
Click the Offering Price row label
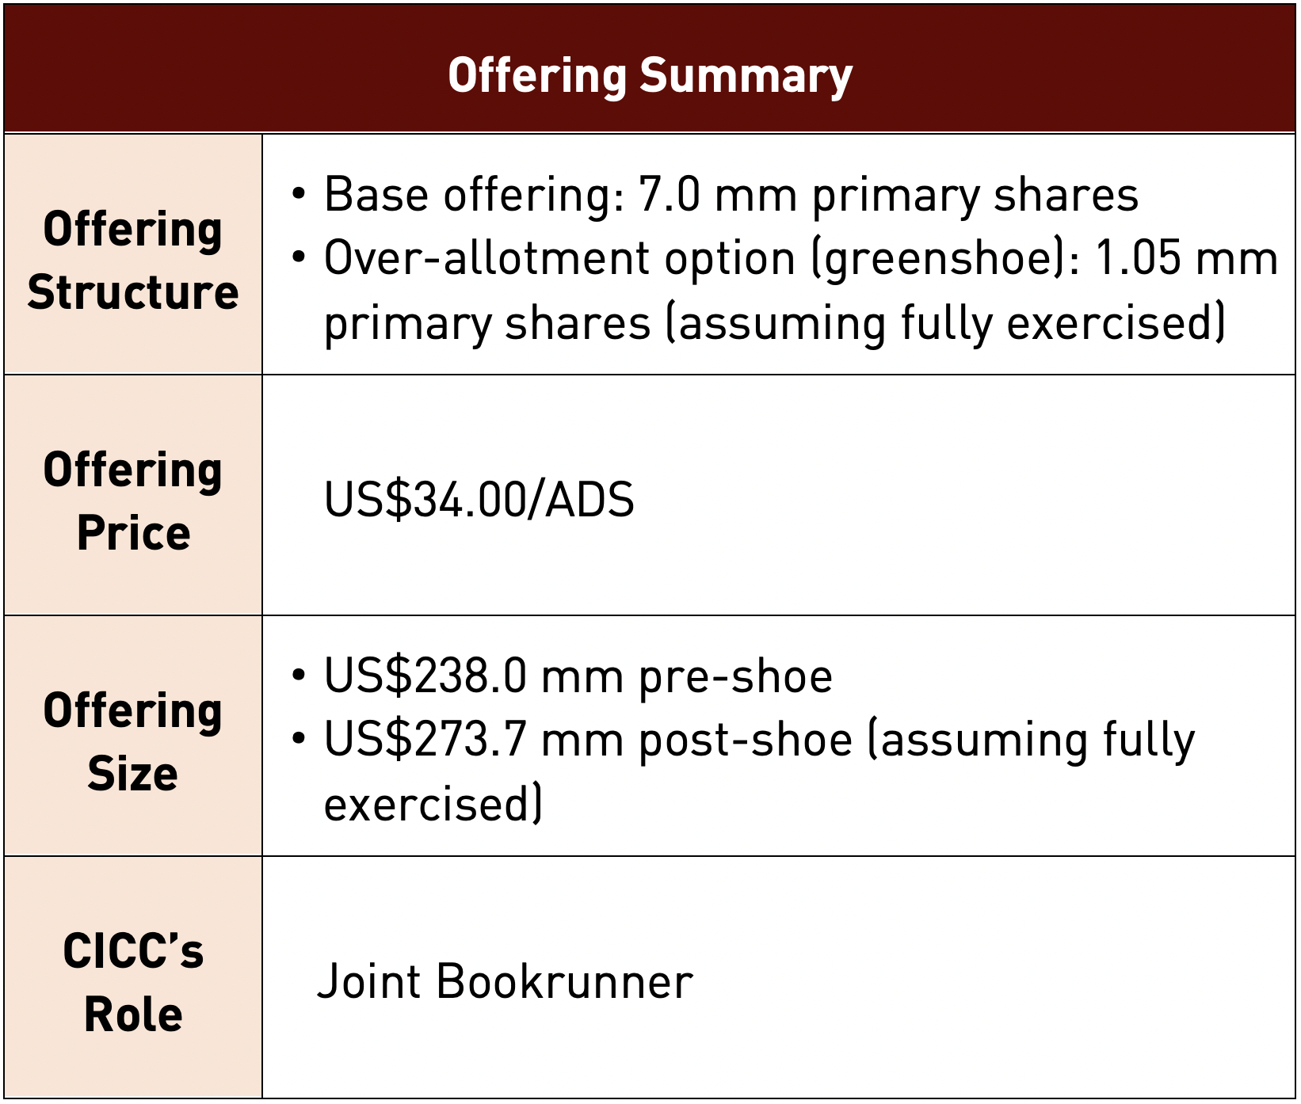(x=133, y=501)
